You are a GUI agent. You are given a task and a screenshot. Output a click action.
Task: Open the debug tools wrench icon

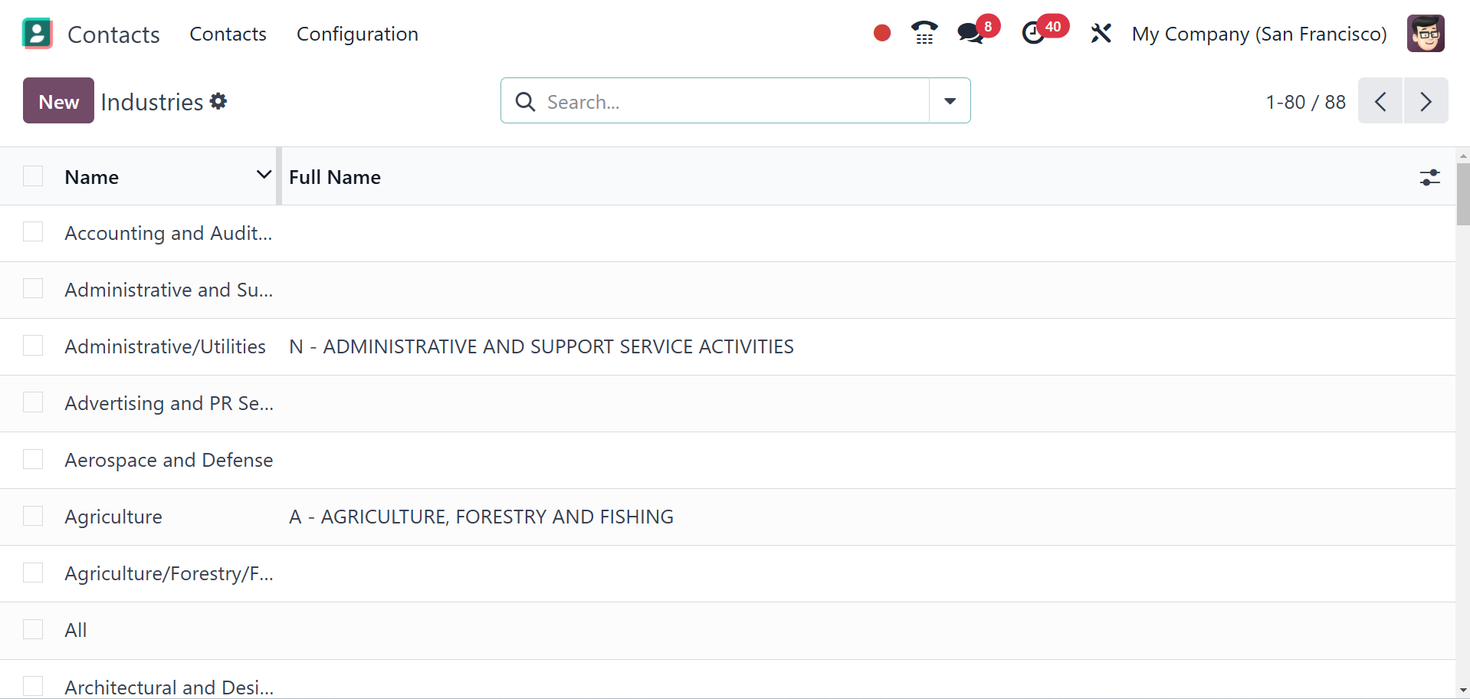[x=1101, y=34]
